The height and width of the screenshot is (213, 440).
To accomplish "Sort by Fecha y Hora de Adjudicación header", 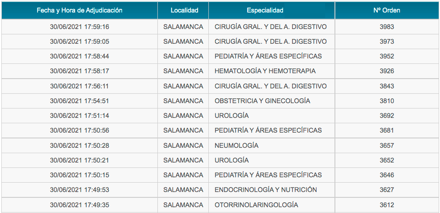I will 80,10.
